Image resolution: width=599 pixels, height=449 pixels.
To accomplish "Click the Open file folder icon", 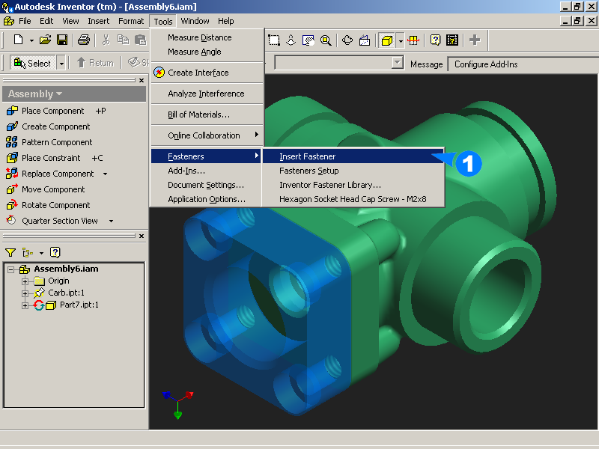I will click(x=45, y=40).
